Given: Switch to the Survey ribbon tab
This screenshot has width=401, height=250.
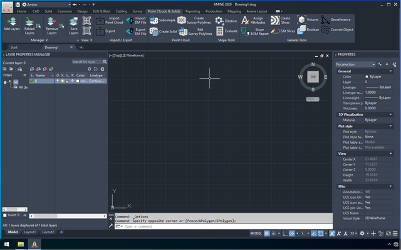Looking at the screenshot, I should click(x=137, y=11).
